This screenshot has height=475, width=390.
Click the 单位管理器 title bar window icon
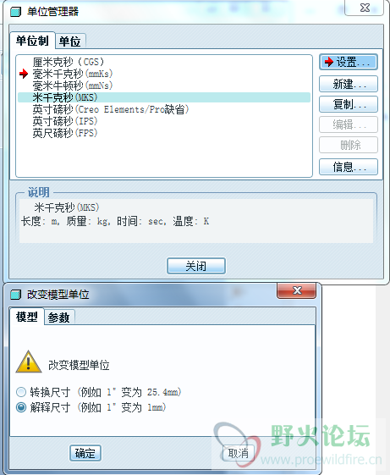click(16, 12)
